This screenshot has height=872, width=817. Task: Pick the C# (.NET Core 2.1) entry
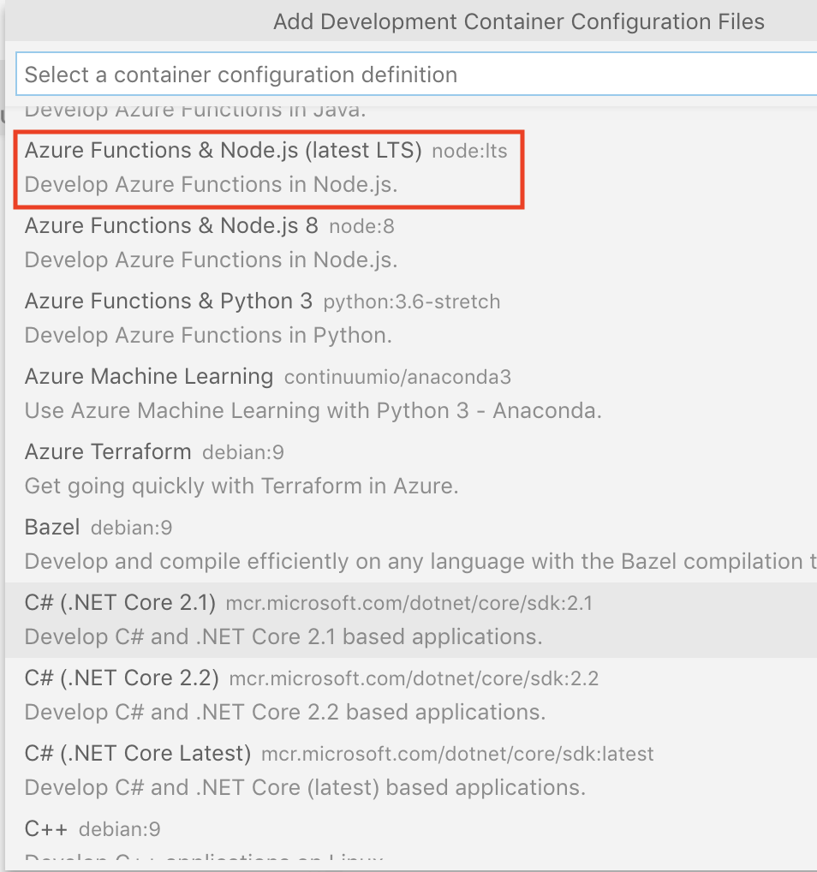[x=121, y=603]
